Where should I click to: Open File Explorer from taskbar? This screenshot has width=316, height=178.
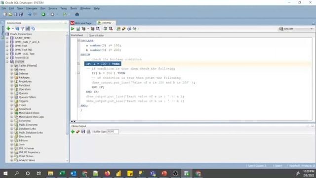tap(50, 174)
